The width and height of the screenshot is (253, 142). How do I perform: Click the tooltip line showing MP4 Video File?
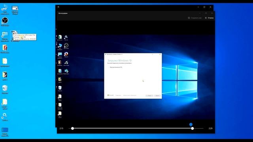point(25,35)
